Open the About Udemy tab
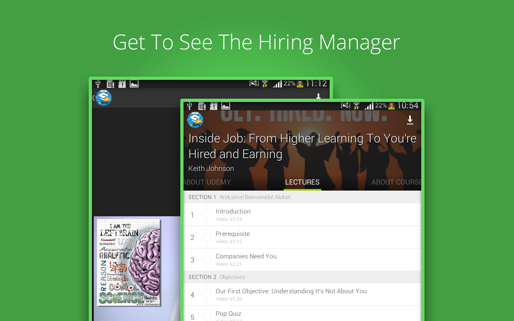The image size is (514, 321). (207, 182)
